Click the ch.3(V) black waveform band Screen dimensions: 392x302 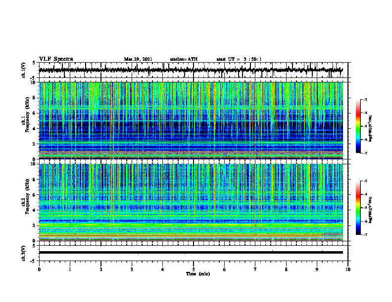pos(191,253)
